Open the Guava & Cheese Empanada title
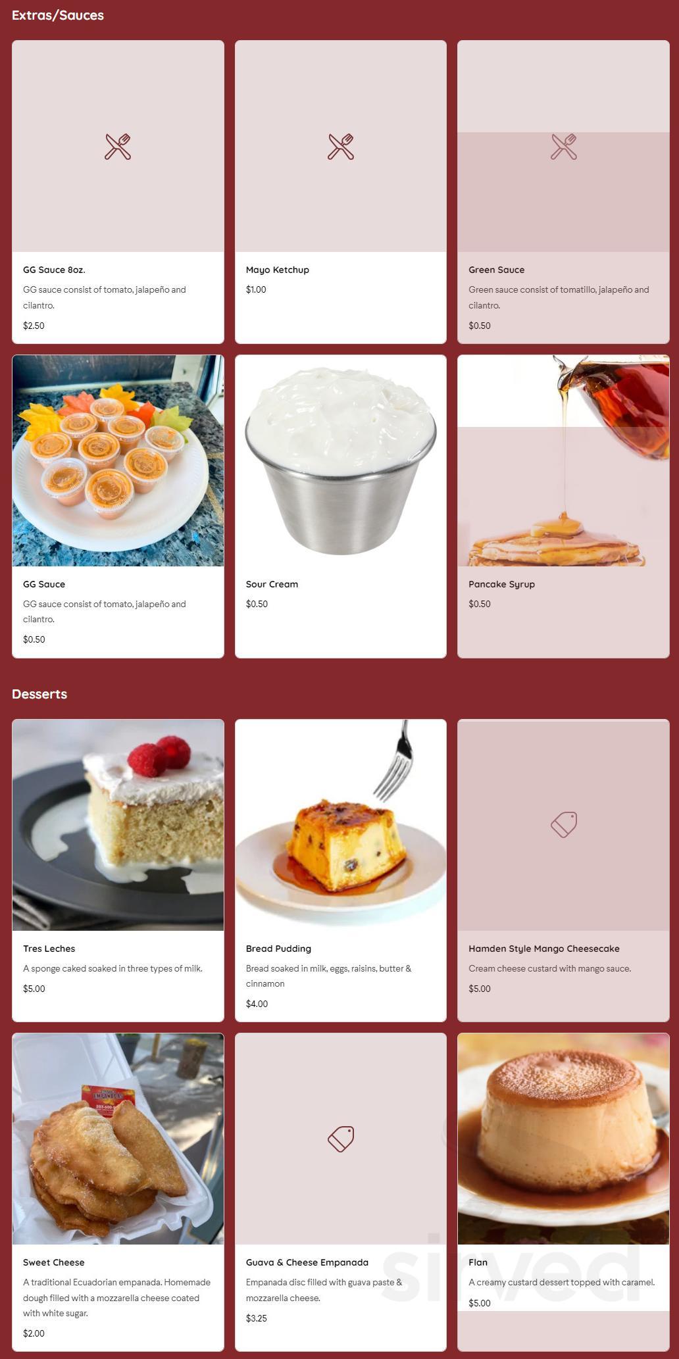This screenshot has height=1359, width=679. (307, 1262)
